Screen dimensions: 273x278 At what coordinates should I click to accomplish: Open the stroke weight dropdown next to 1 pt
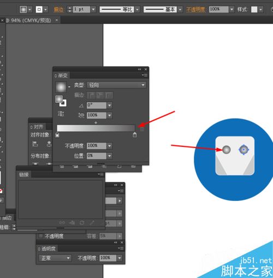pyautogui.click(x=93, y=9)
